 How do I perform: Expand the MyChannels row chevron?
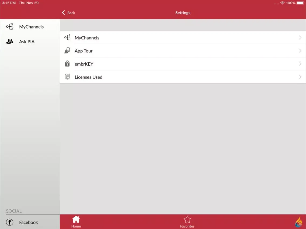(300, 38)
